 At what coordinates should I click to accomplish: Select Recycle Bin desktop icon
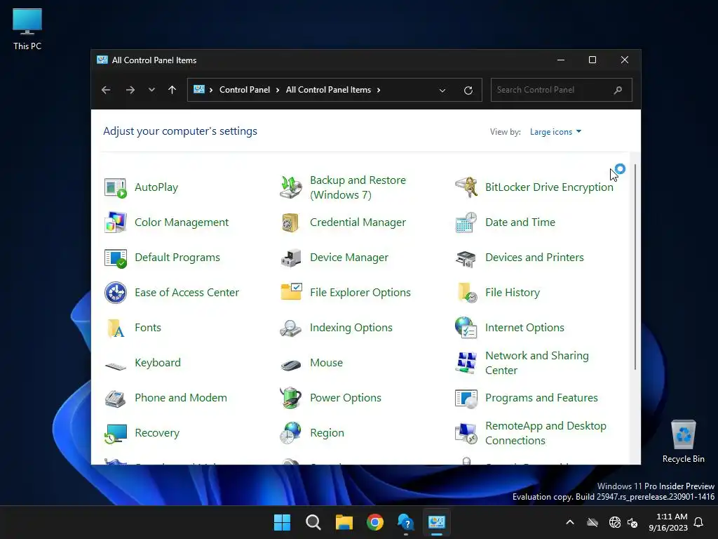pyautogui.click(x=683, y=442)
